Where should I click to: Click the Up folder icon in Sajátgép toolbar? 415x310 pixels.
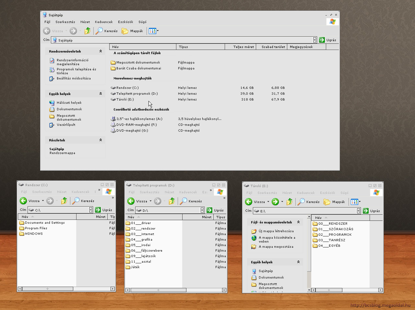pyautogui.click(x=88, y=31)
